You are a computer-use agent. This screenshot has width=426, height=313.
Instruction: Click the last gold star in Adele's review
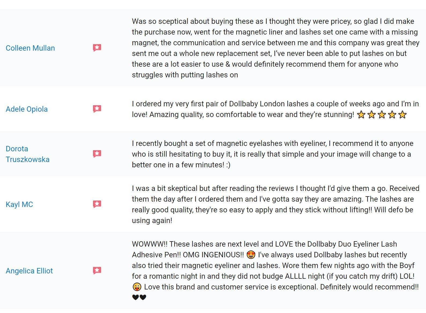point(402,115)
